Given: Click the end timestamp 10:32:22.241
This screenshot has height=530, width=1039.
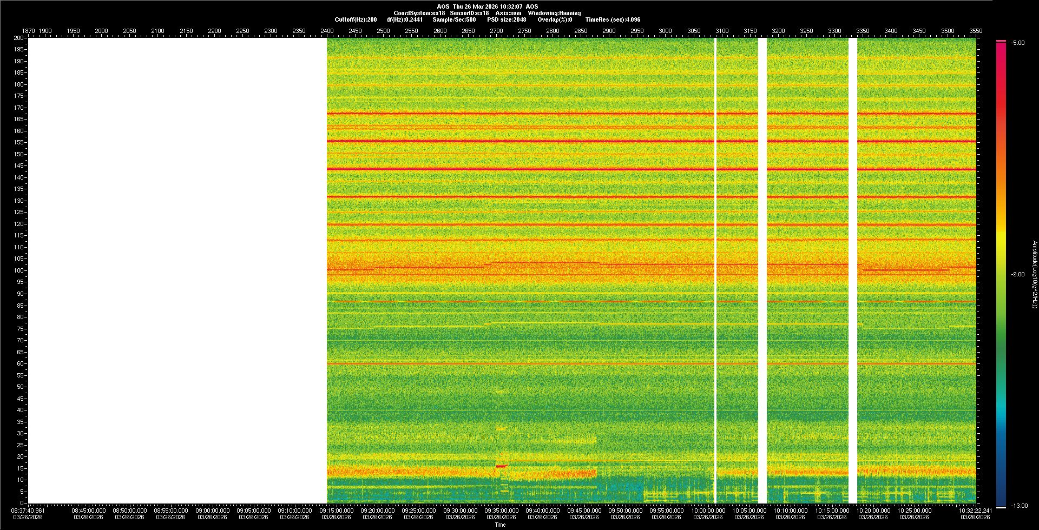Looking at the screenshot, I should tap(975, 510).
